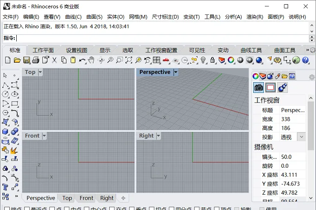The height and width of the screenshot is (210, 316).
Task: Enable the 四分点 osnap checkbox
Action: [171, 209]
